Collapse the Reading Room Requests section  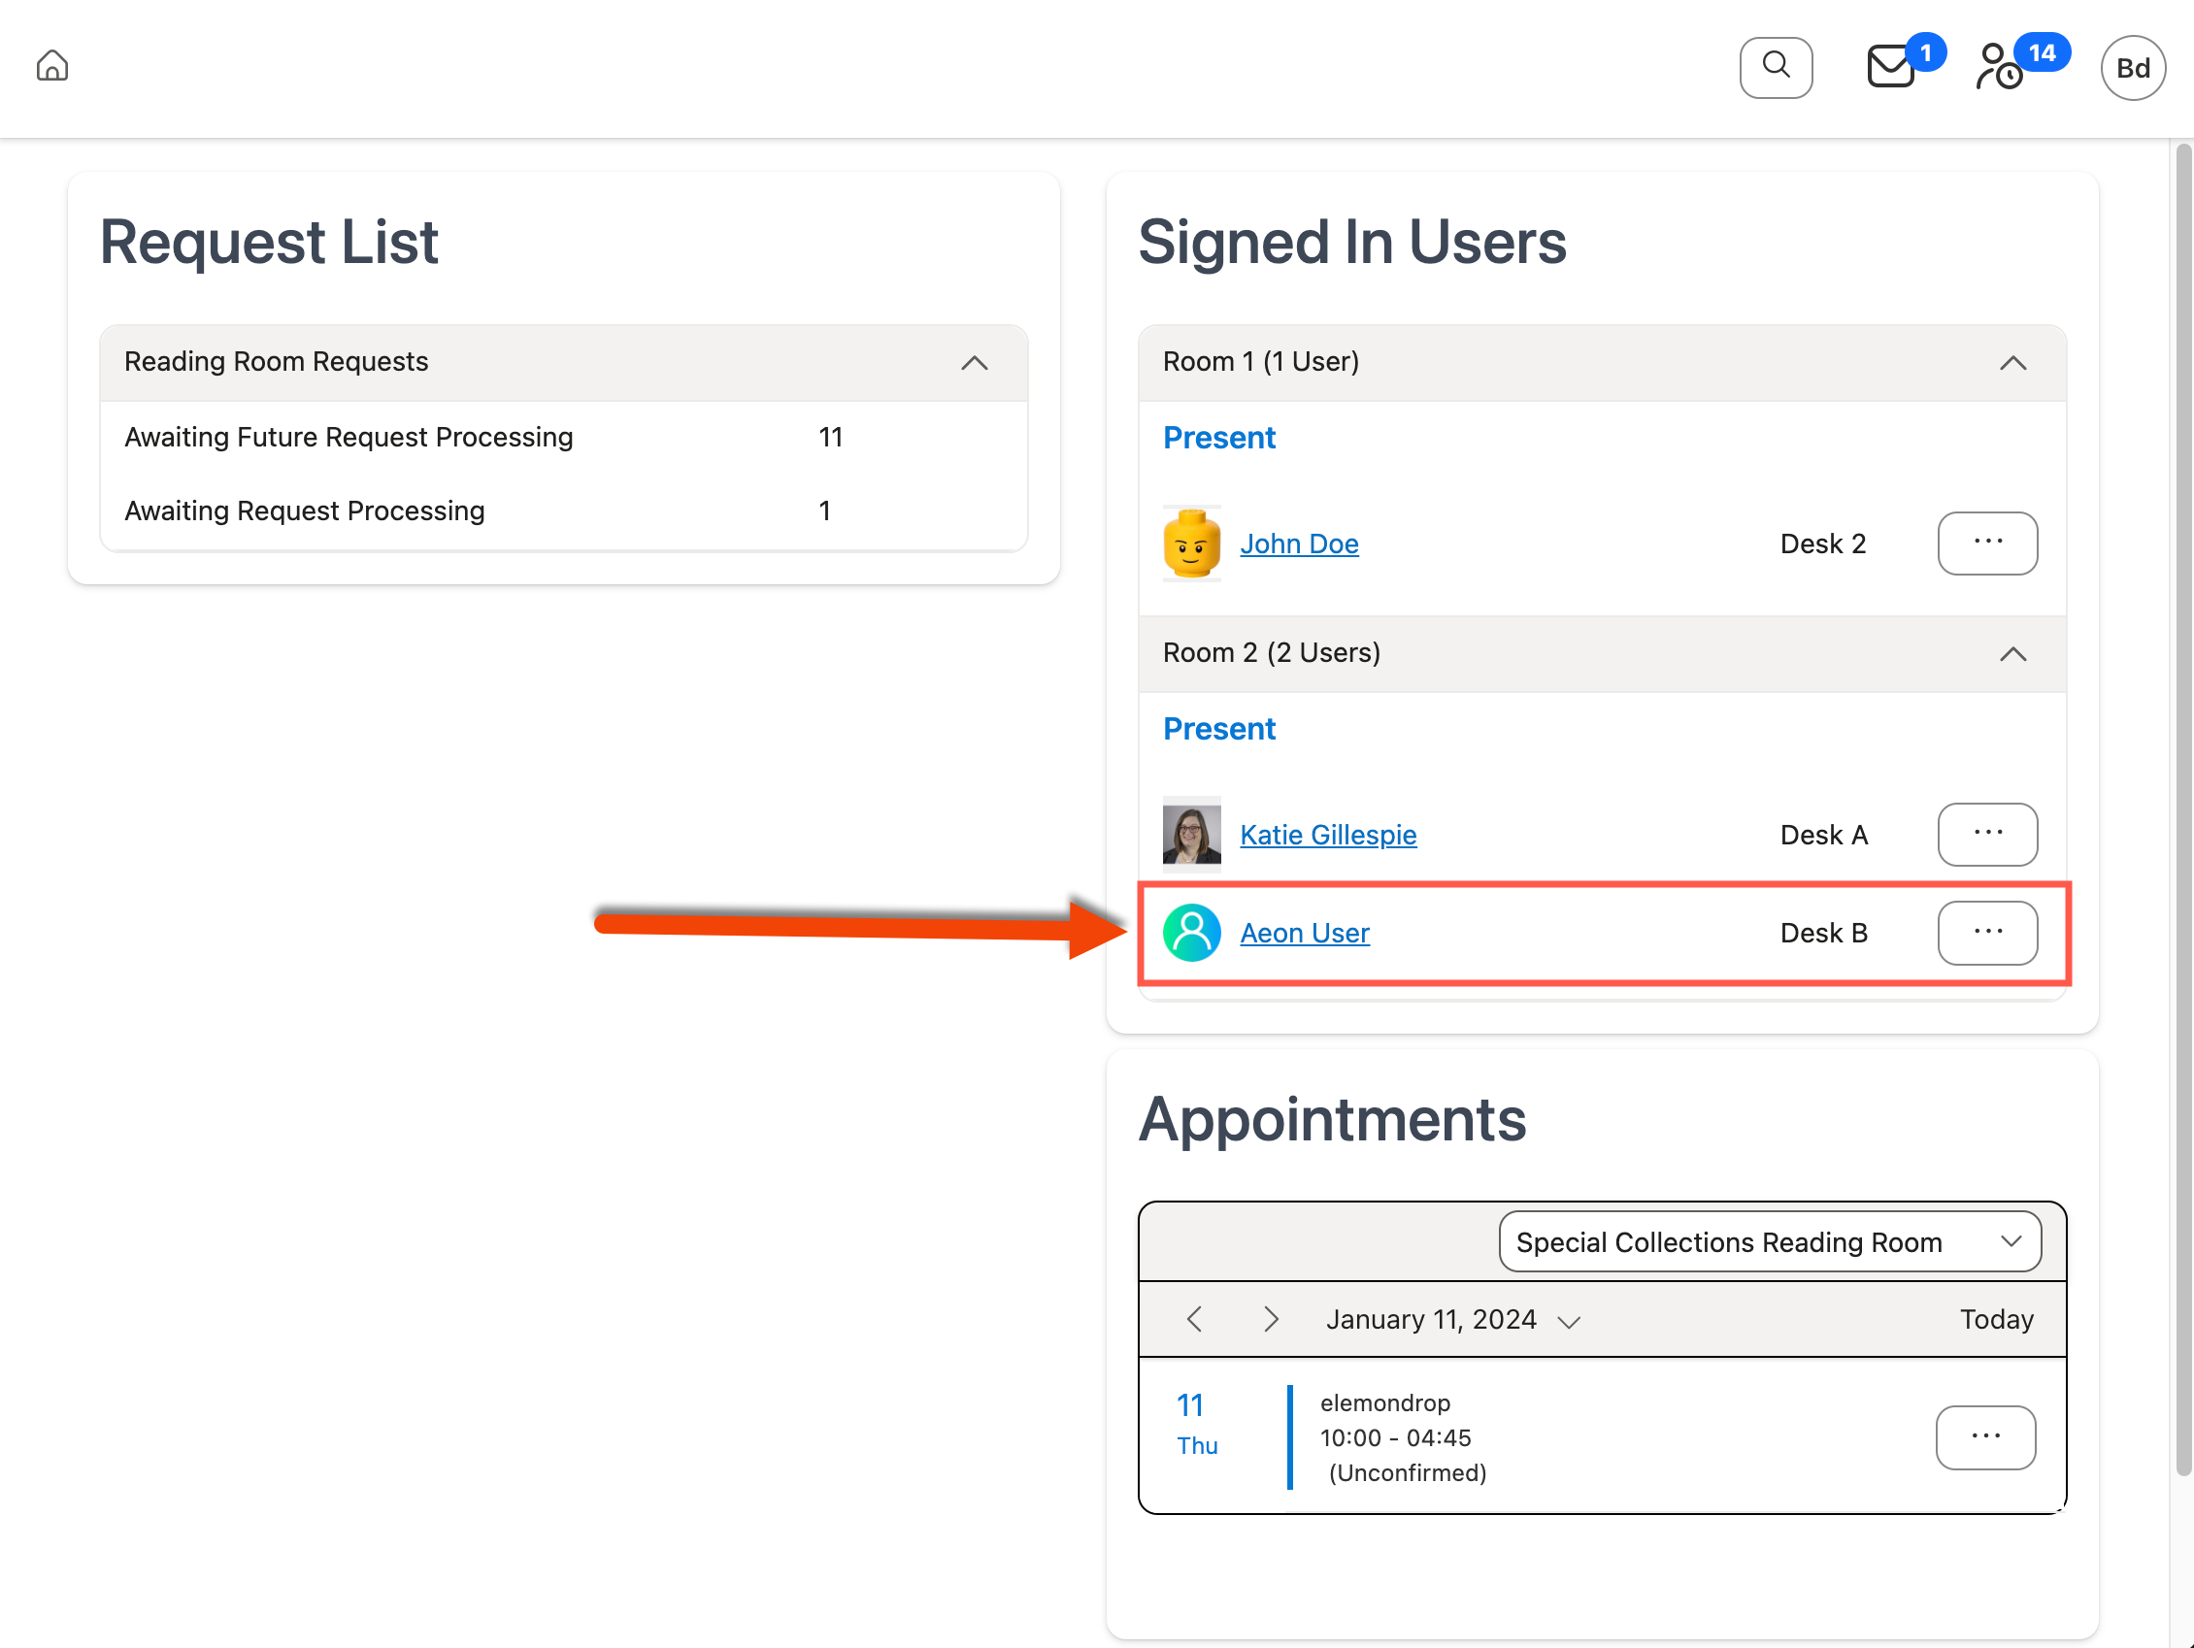(x=975, y=363)
